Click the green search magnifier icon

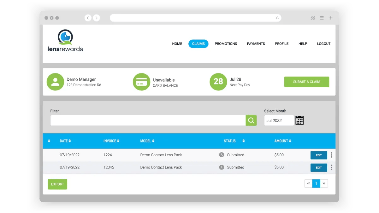[x=251, y=120]
